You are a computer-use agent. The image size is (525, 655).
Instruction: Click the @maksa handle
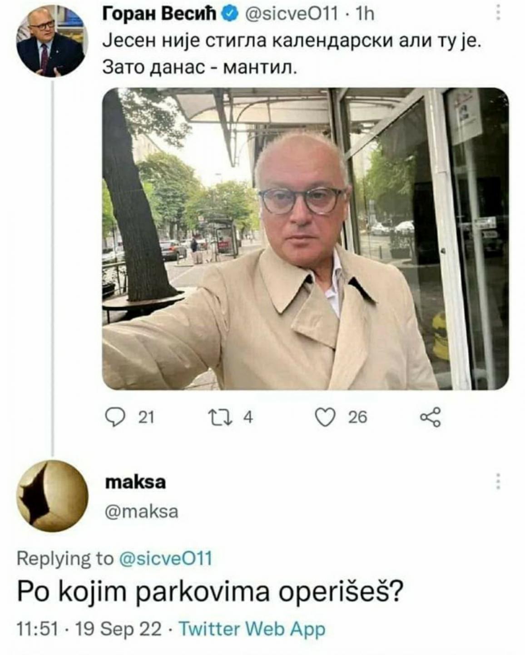click(141, 512)
